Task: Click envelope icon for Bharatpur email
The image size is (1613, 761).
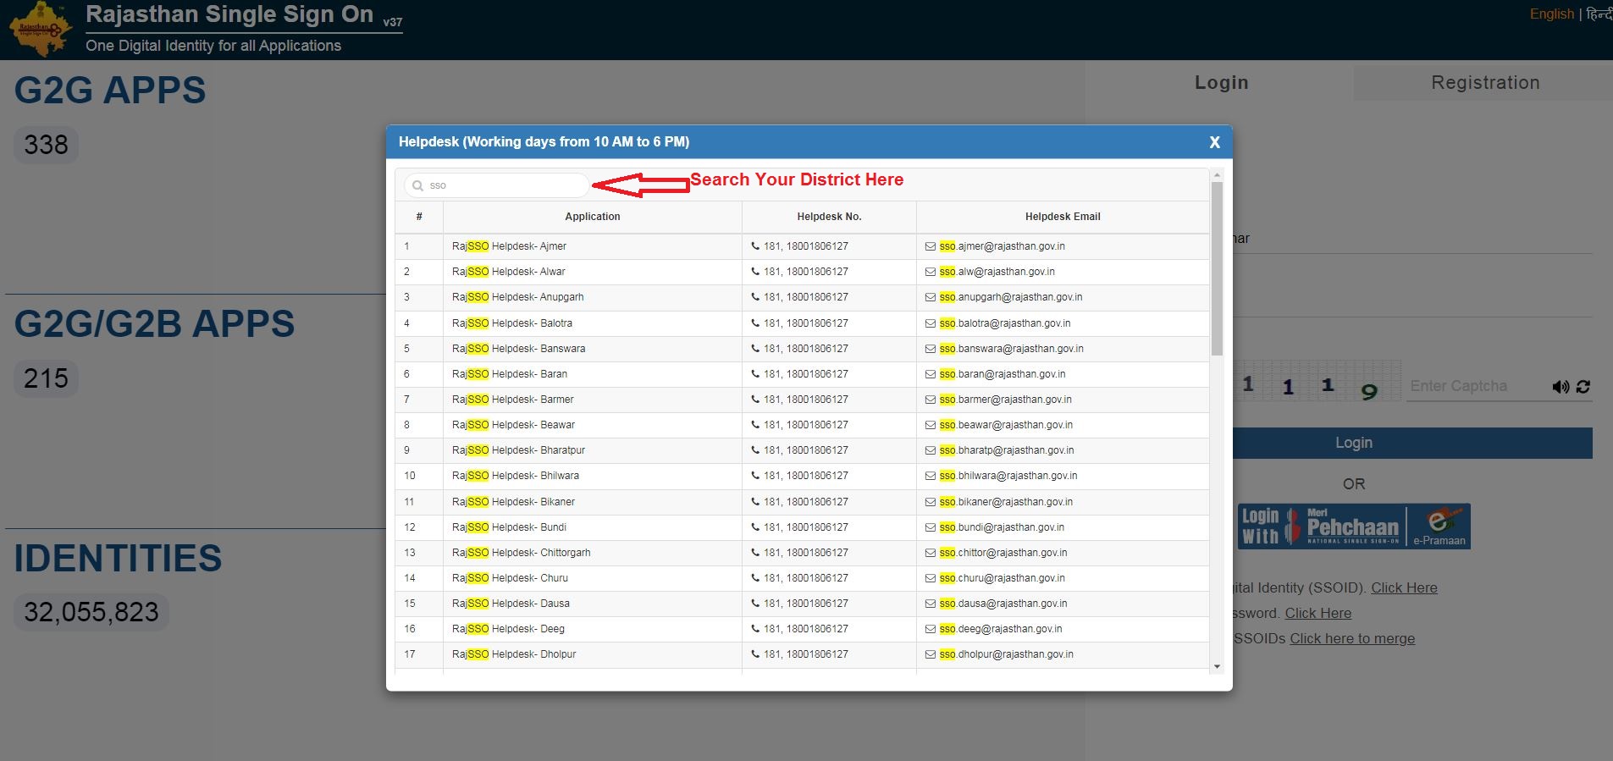Action: coord(931,450)
